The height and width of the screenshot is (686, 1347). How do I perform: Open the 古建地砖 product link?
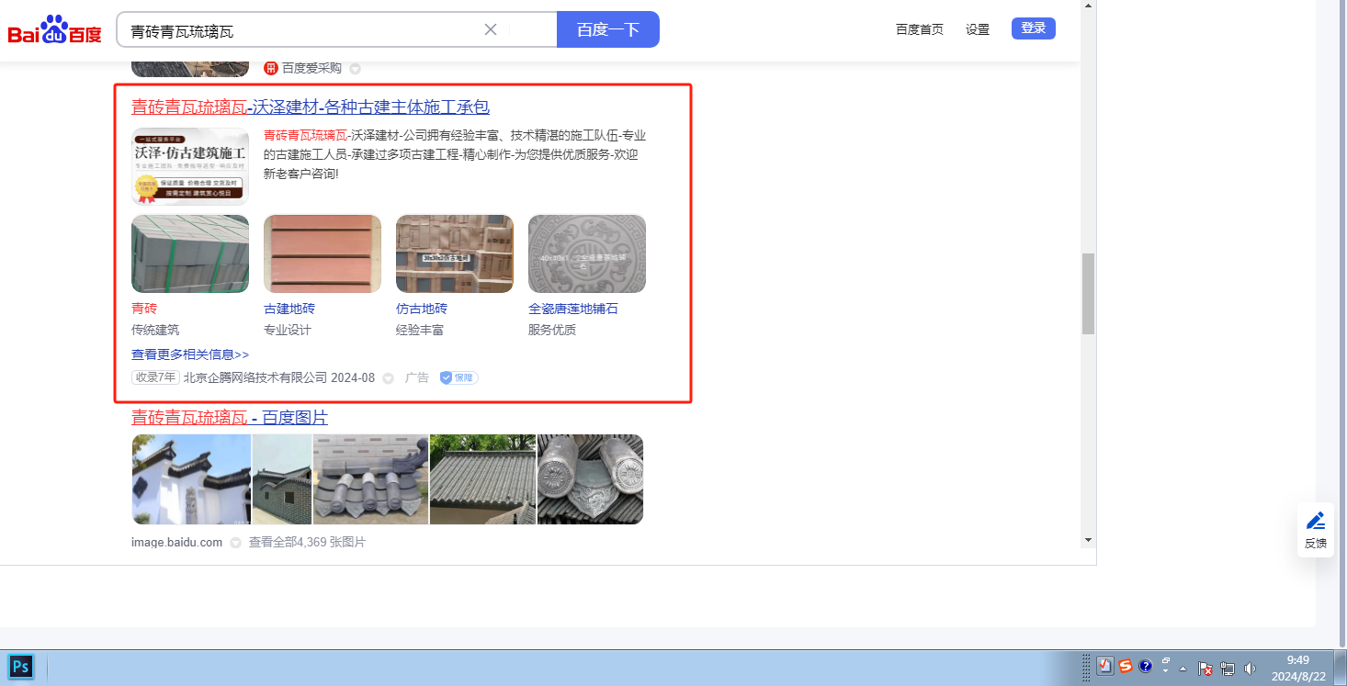(289, 309)
